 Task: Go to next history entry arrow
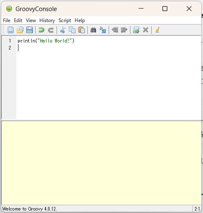point(124,30)
